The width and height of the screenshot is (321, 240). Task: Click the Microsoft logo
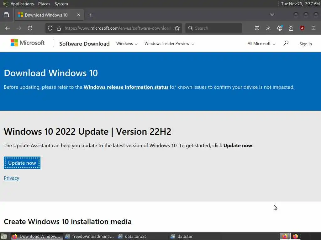tap(28, 43)
